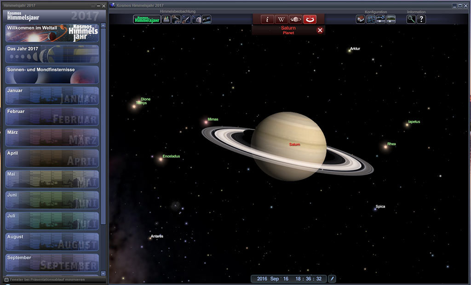Close the Saturn Planet selection label

(x=320, y=30)
